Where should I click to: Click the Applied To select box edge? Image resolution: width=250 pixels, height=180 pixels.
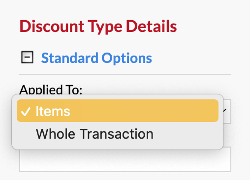coord(227,111)
